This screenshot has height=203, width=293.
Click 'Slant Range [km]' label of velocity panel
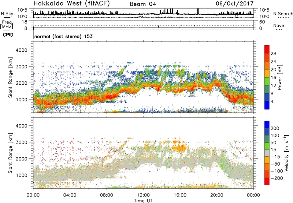click(x=10, y=153)
